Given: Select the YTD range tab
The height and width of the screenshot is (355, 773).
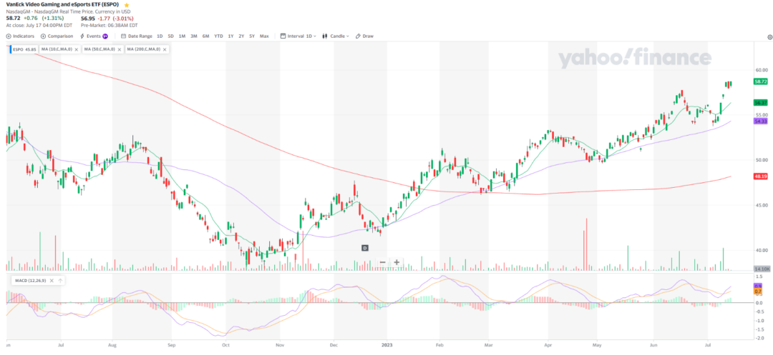Looking at the screenshot, I should pyautogui.click(x=218, y=36).
